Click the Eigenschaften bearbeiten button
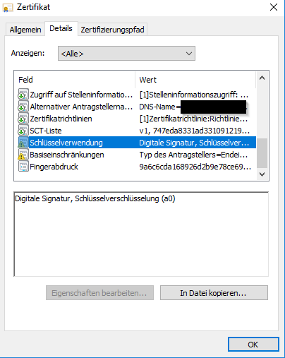285x358 pixels. [99, 293]
